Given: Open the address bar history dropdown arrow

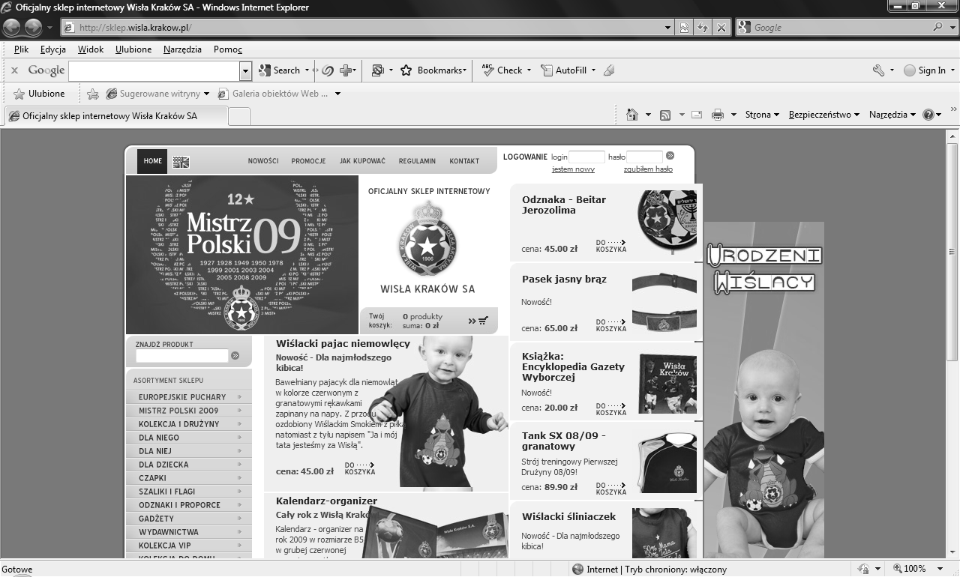Looking at the screenshot, I should [x=668, y=28].
